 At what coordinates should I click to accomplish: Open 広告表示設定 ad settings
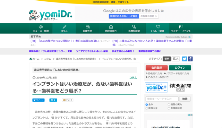click(149, 16)
